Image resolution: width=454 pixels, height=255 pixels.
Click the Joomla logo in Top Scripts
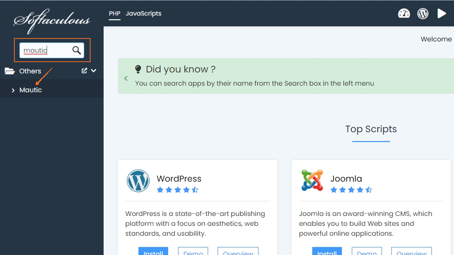point(312,180)
